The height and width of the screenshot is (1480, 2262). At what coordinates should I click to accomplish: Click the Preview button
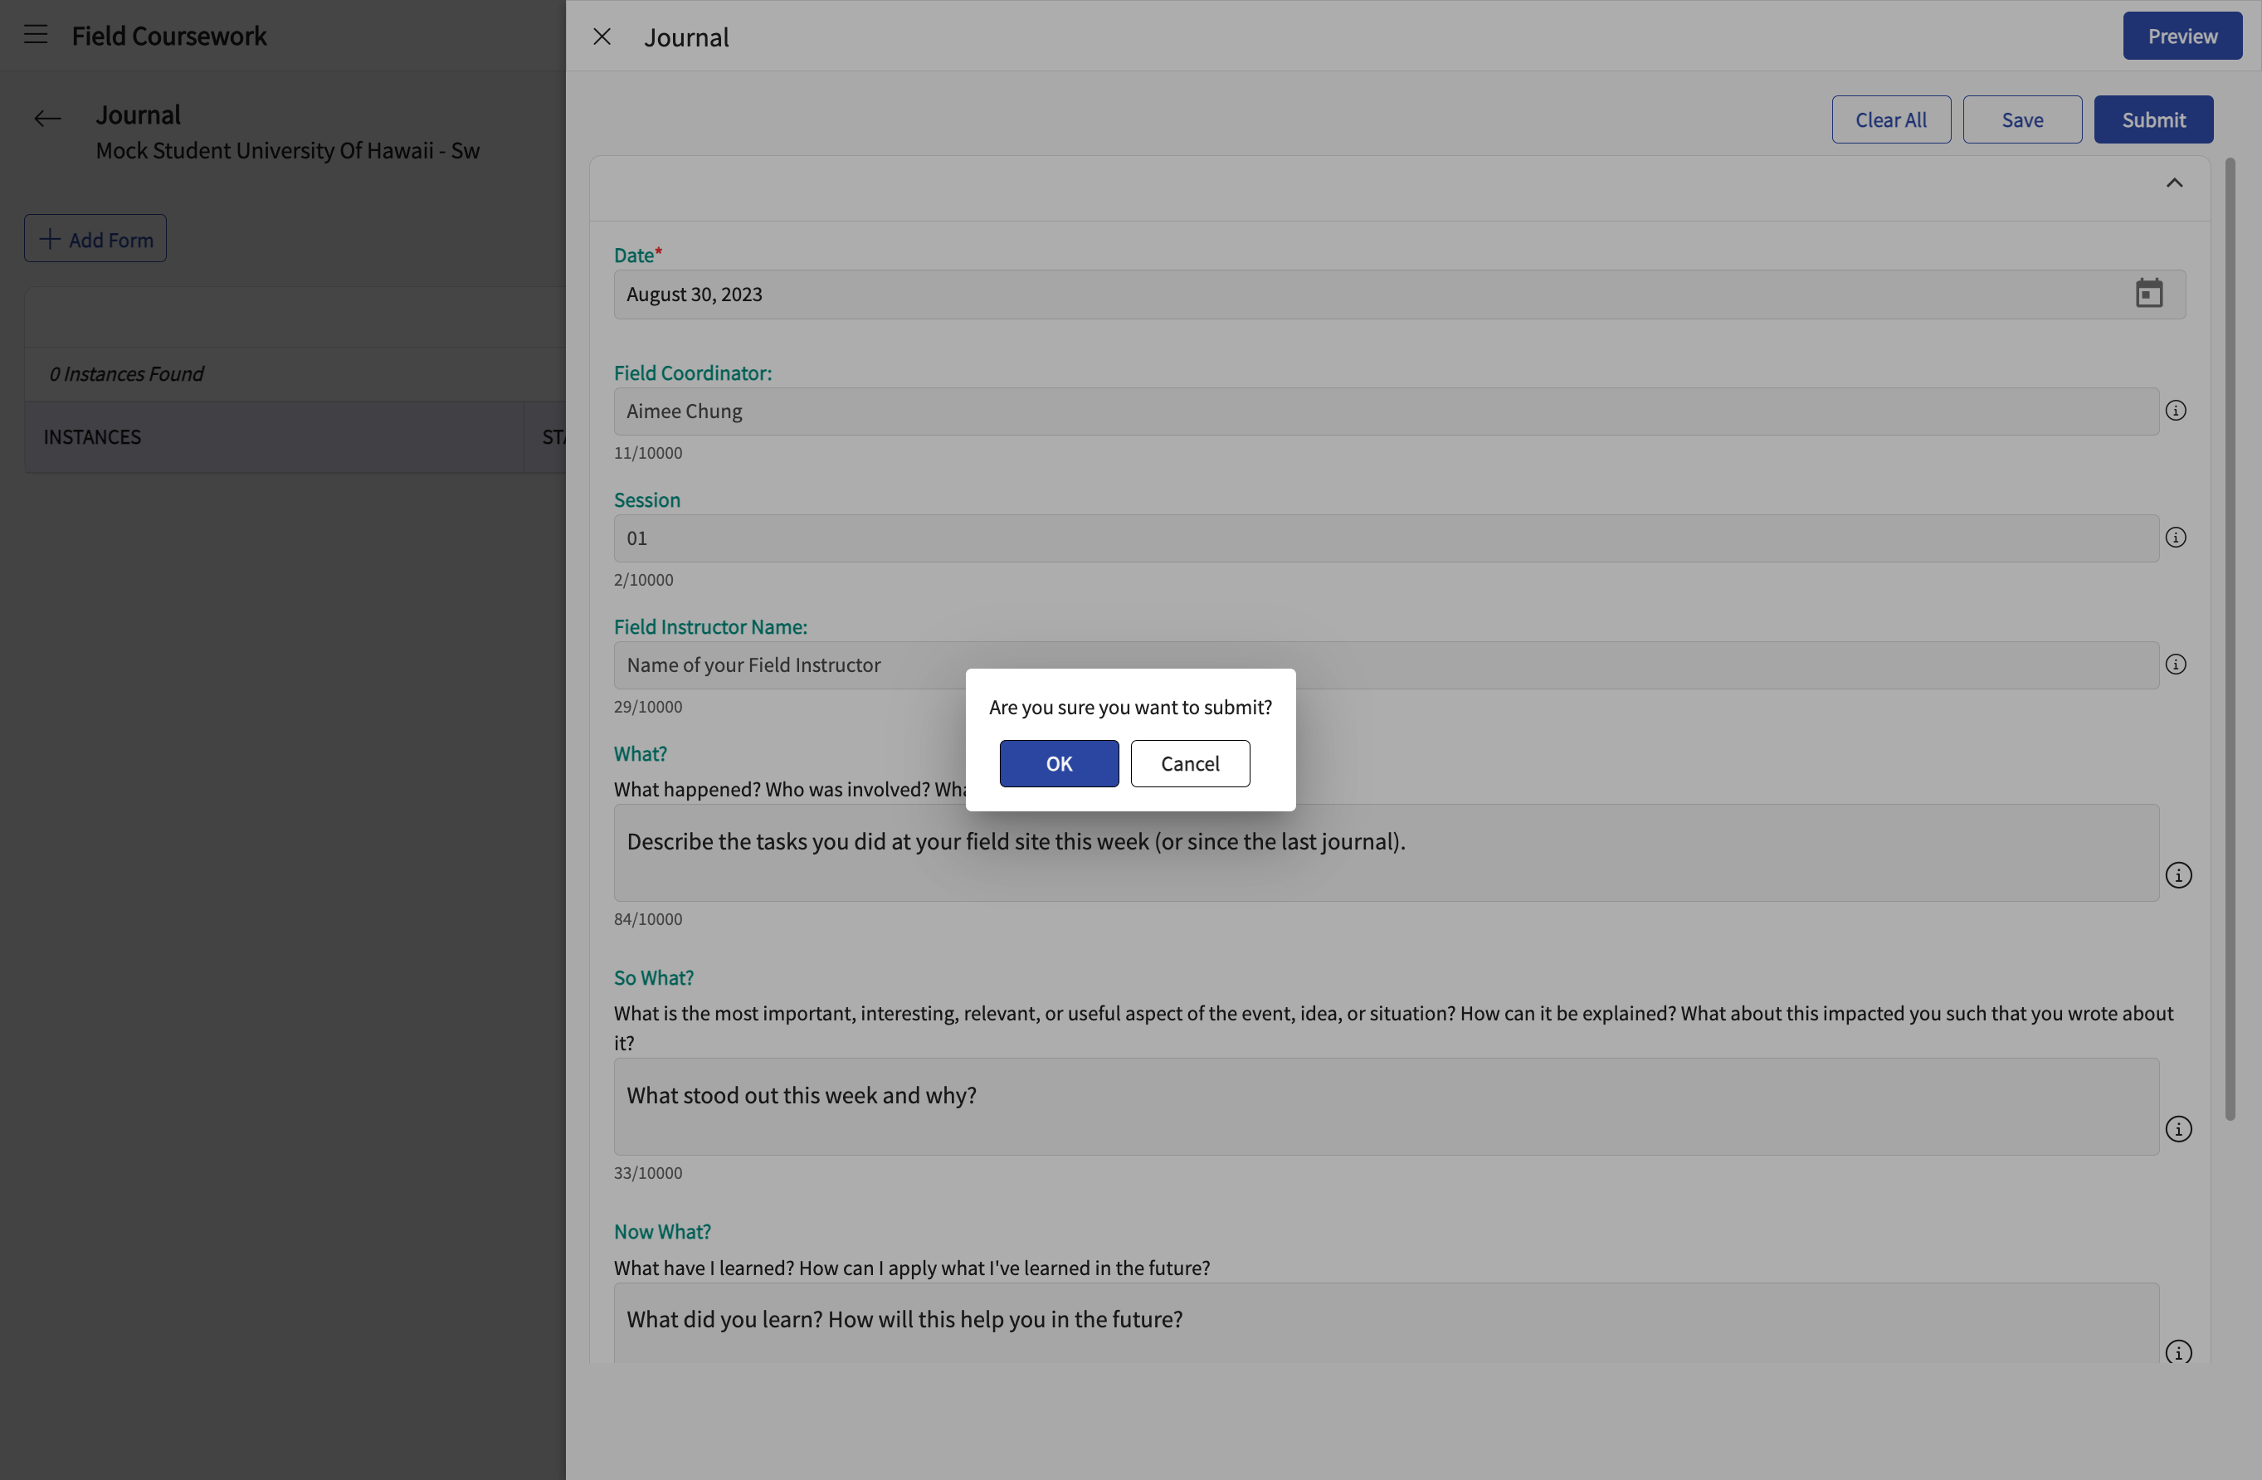pyautogui.click(x=2182, y=37)
